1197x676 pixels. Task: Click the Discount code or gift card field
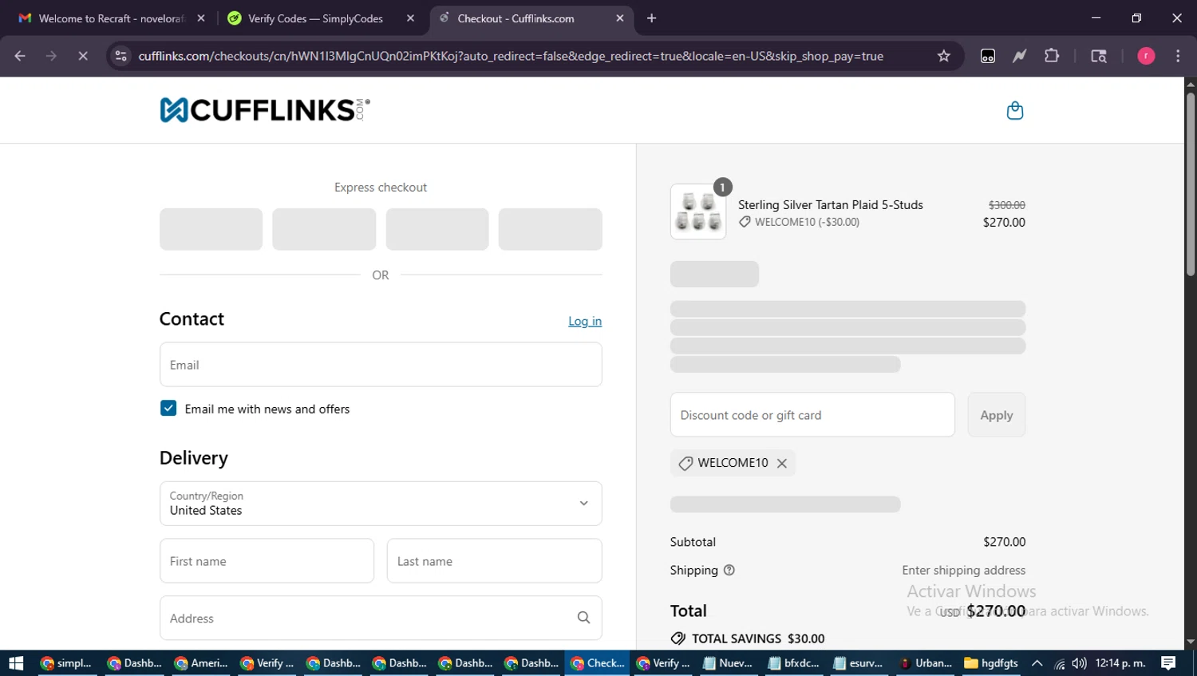[x=812, y=415]
